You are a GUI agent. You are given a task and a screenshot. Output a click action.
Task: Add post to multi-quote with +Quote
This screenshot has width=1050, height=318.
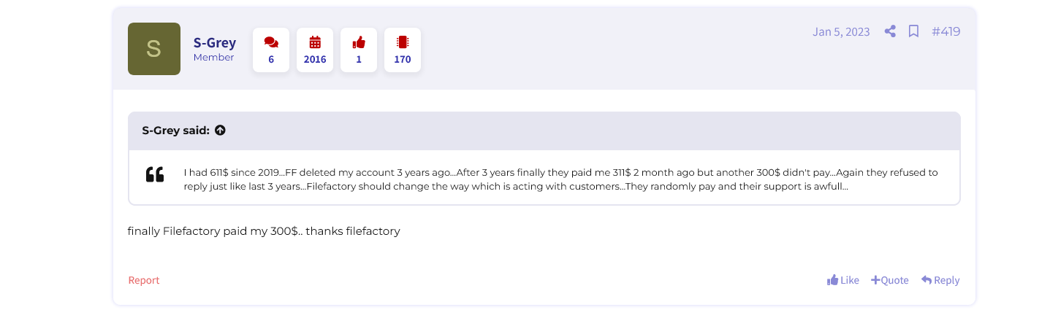click(890, 280)
